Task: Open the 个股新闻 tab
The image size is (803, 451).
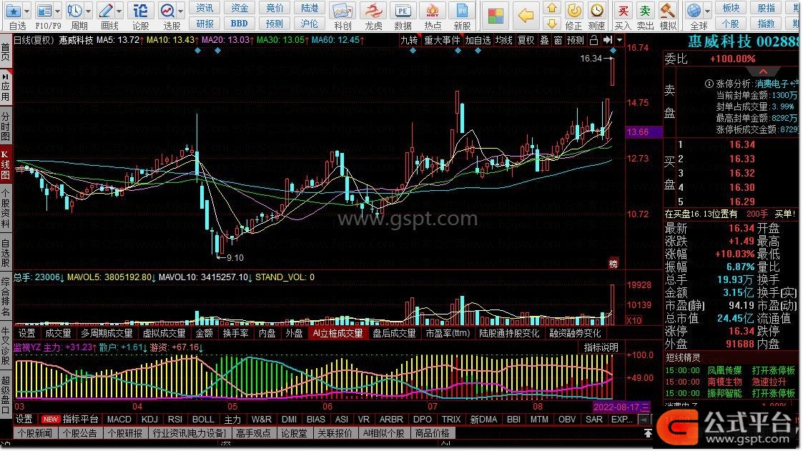Action: coord(35,433)
